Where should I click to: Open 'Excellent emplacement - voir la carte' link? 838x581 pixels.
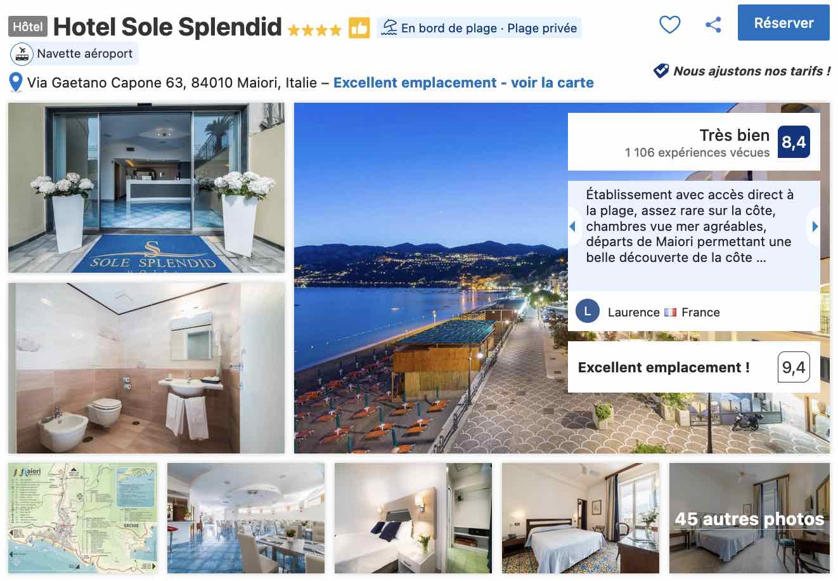(463, 82)
